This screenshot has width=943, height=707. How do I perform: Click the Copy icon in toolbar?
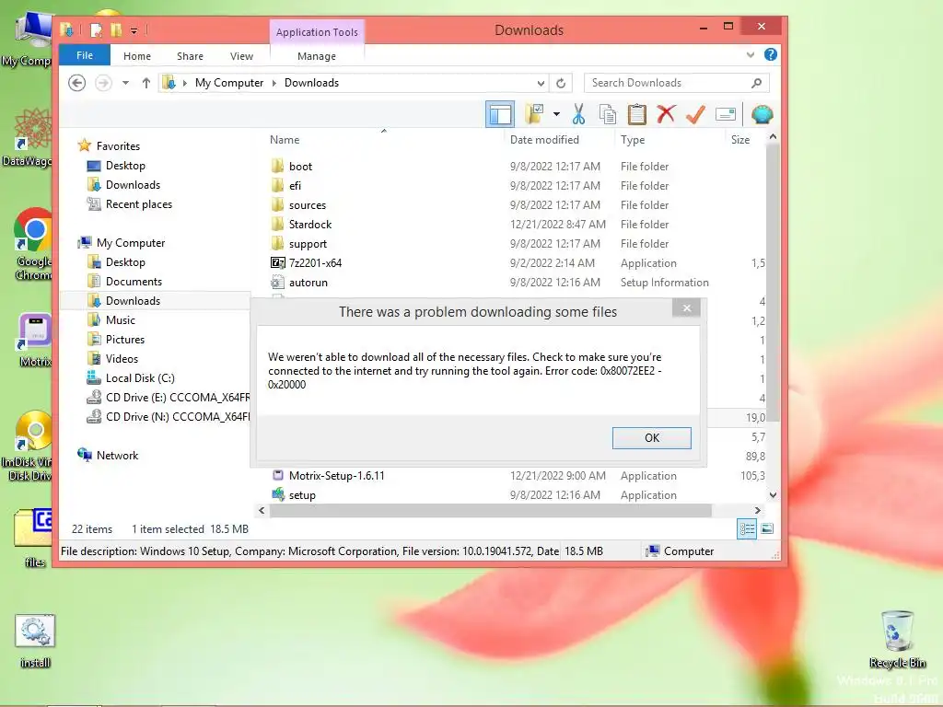point(608,113)
